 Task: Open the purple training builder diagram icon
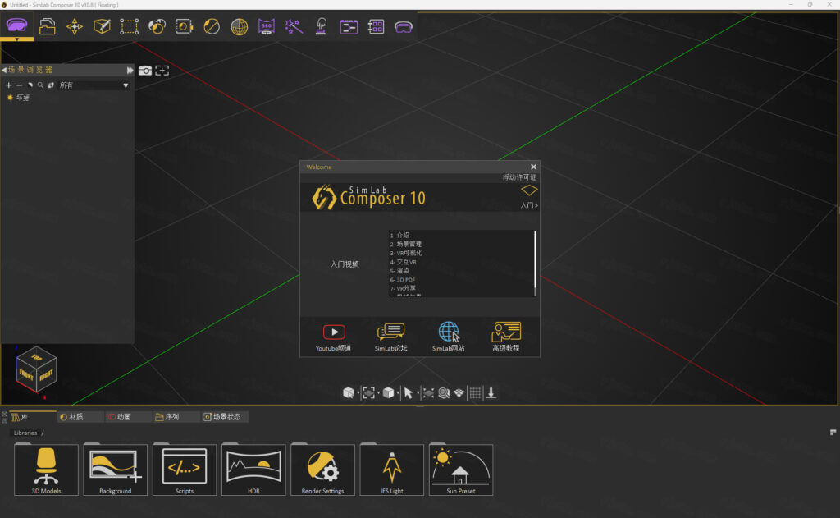click(x=348, y=26)
